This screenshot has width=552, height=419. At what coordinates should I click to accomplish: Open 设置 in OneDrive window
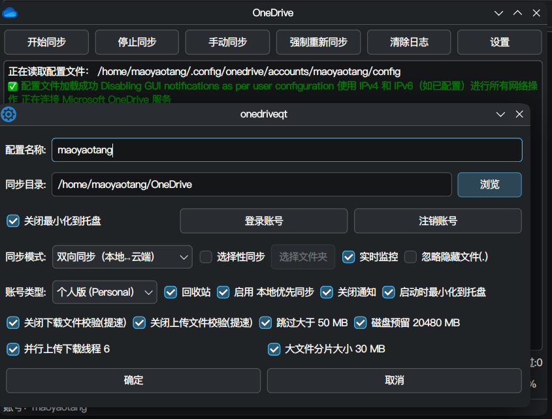tap(500, 42)
